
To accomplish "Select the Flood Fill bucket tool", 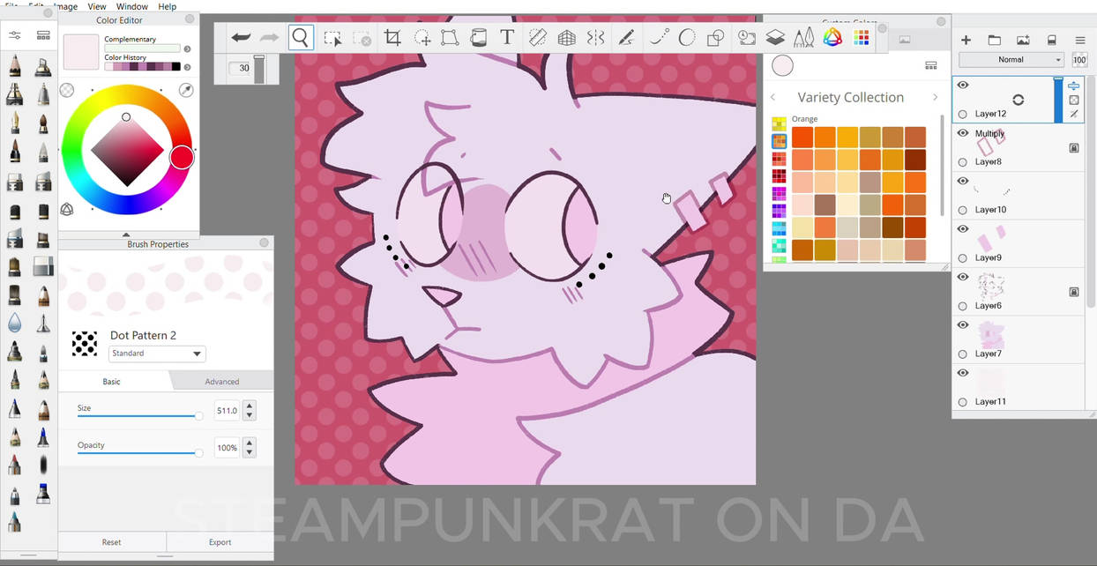I will [x=478, y=38].
